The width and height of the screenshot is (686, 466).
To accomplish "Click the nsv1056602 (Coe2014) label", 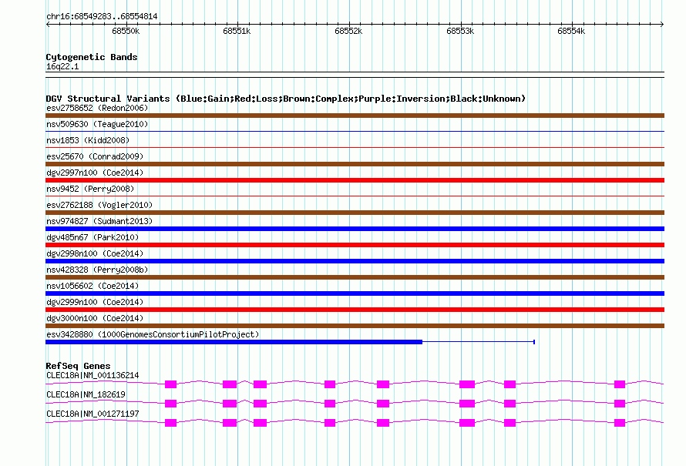I will [92, 286].
